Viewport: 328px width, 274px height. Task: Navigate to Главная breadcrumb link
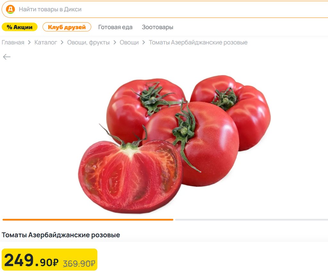pyautogui.click(x=13, y=43)
